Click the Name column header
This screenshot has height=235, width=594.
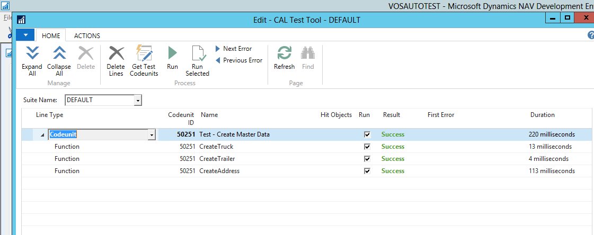click(x=209, y=115)
